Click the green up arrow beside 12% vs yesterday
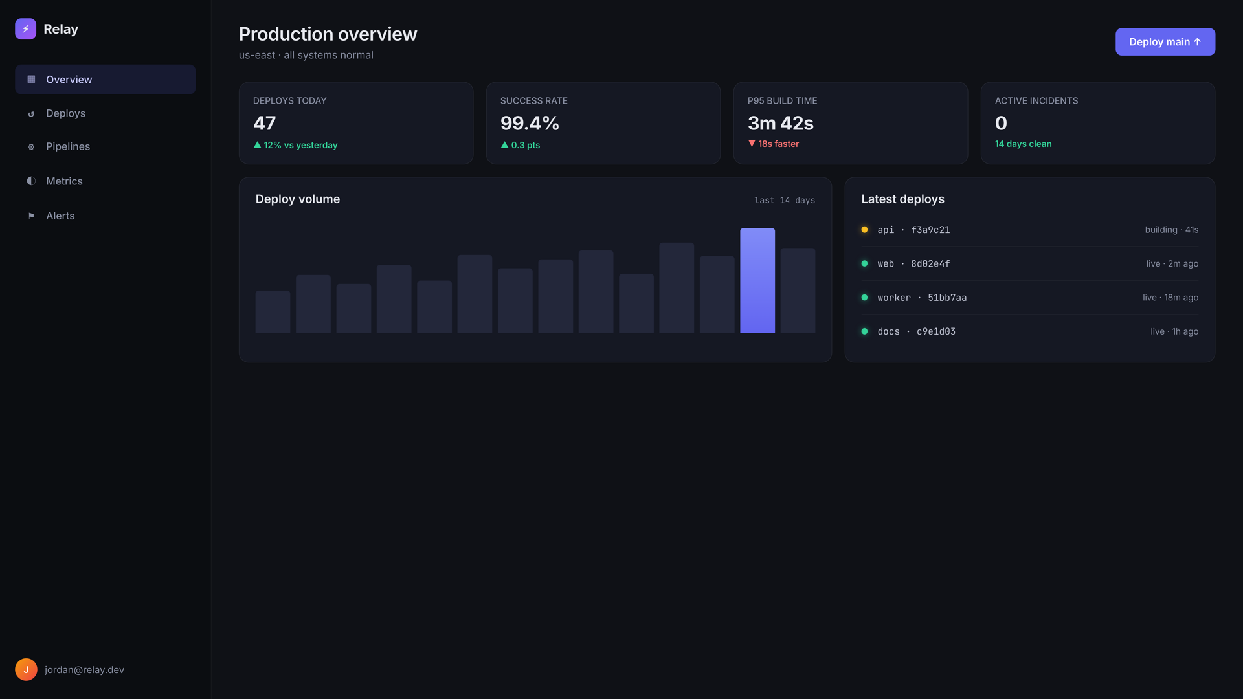1243x699 pixels. (x=257, y=145)
